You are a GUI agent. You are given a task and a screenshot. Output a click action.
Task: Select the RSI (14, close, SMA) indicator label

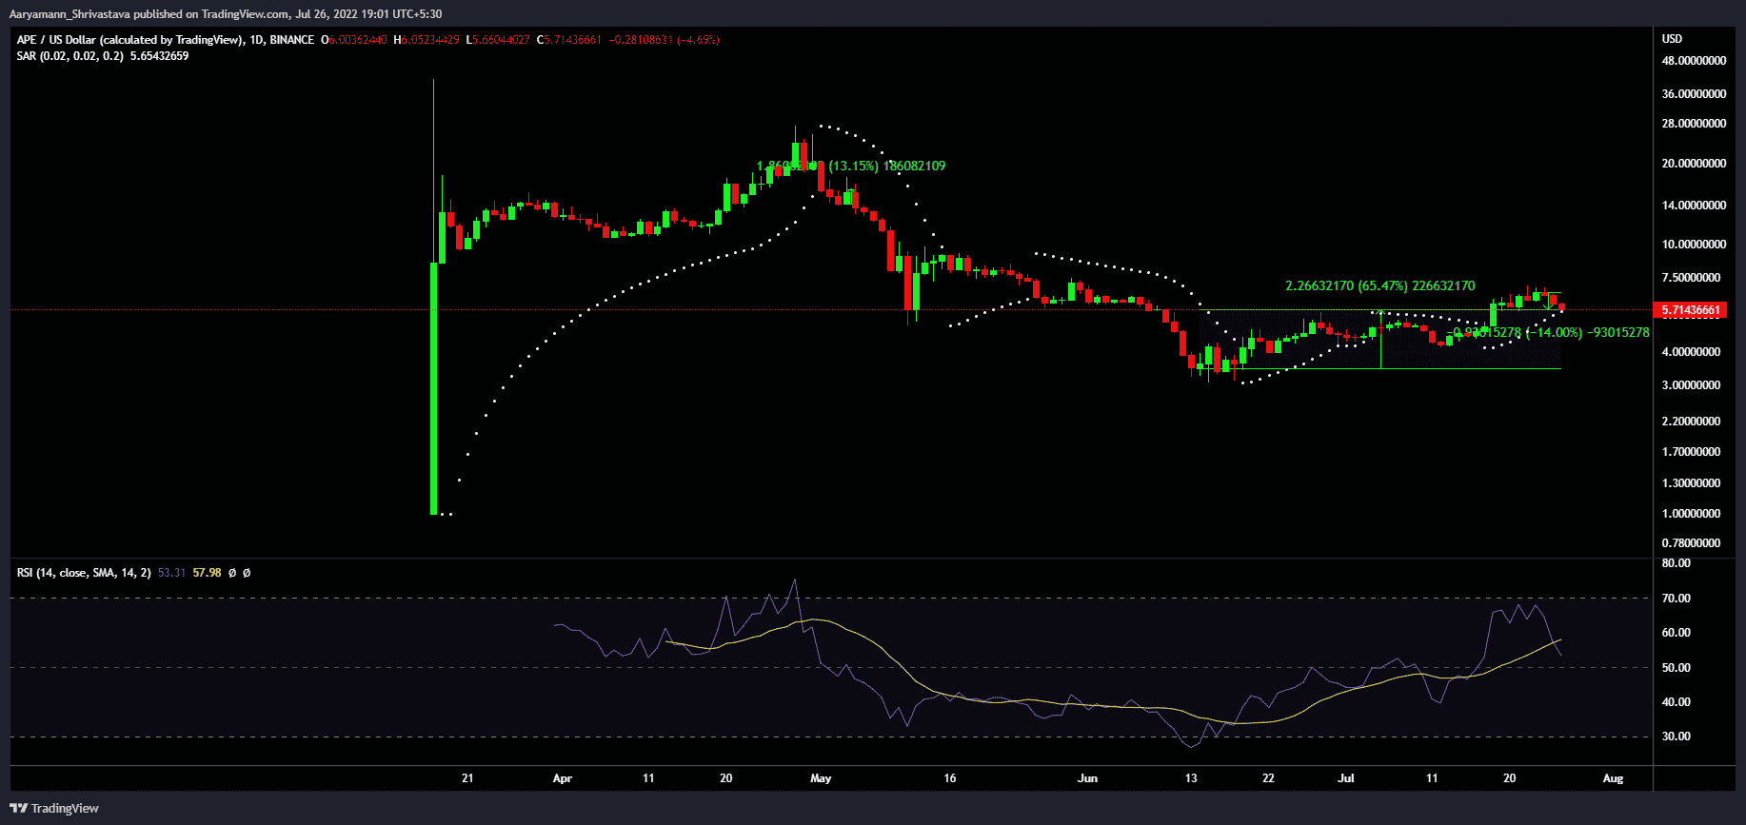coord(84,573)
